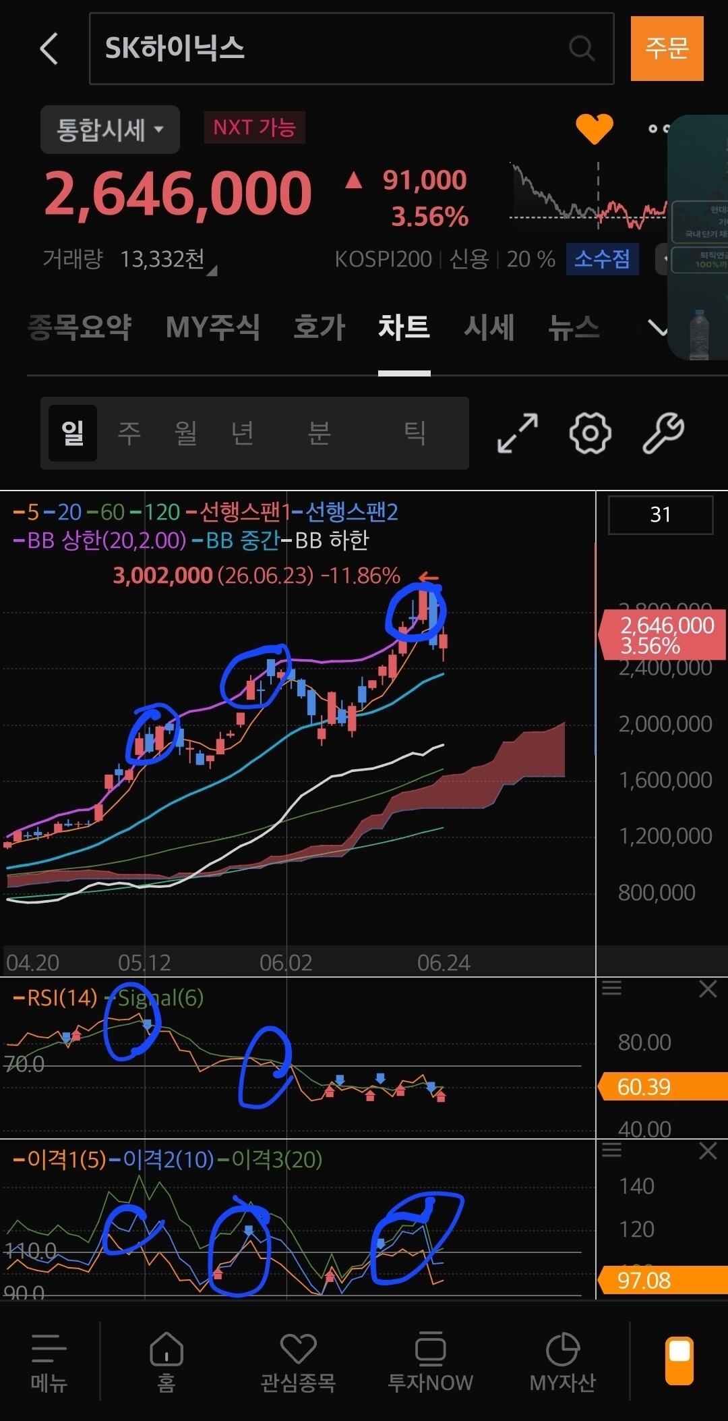
Task: Click the SK하이닉스 search input field
Action: click(x=351, y=49)
